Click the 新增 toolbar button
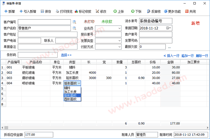210x139 pixels. point(10,11)
